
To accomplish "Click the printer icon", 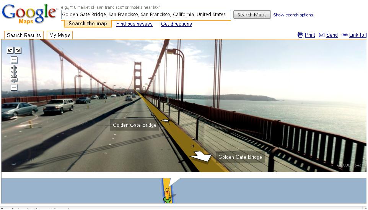I will (x=300, y=35).
